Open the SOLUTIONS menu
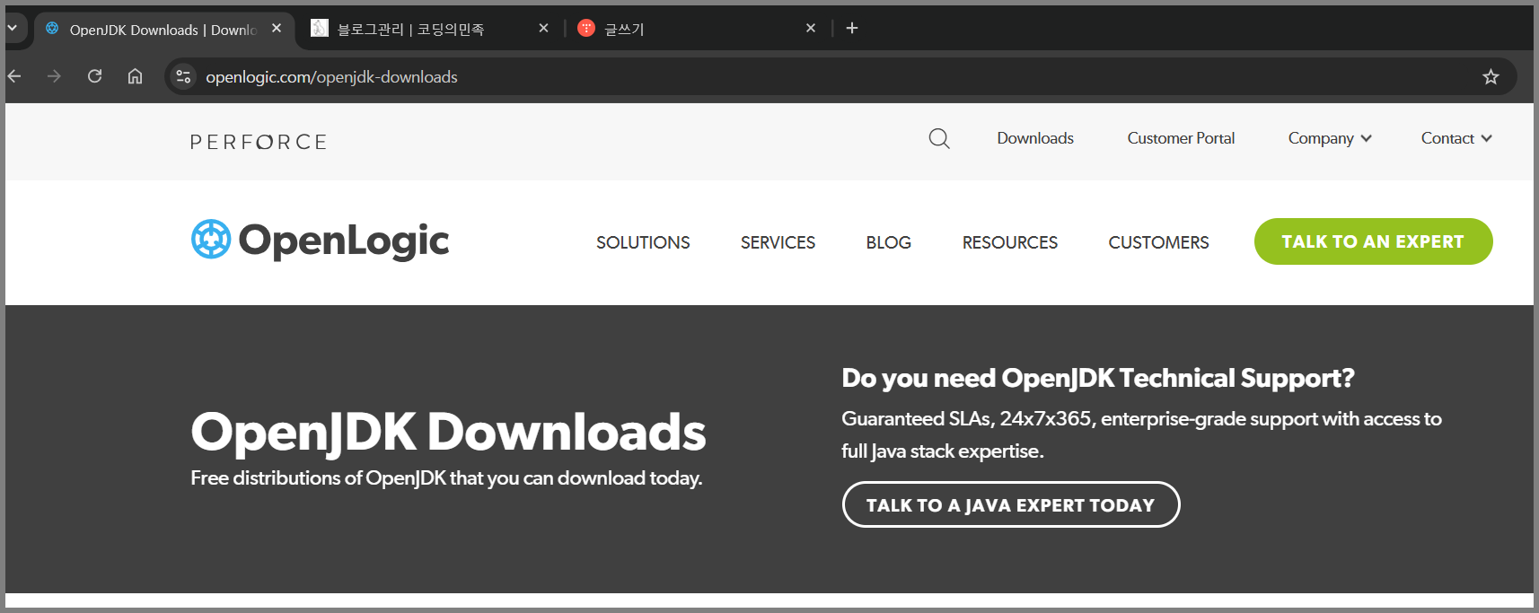 [x=643, y=242]
